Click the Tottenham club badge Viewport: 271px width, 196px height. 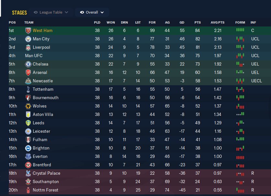(28, 89)
